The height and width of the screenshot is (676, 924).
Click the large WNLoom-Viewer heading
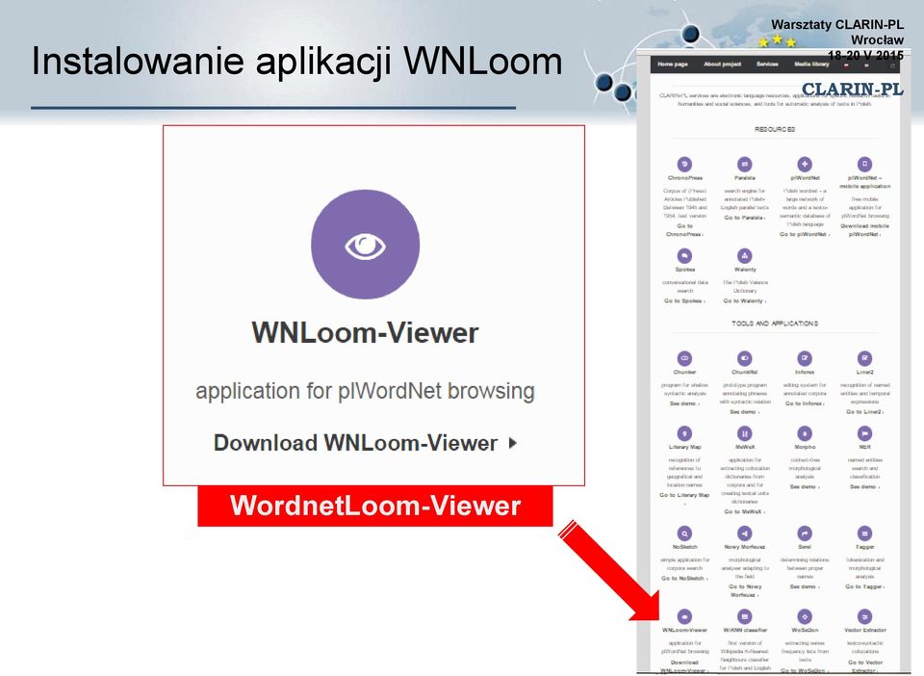pyautogui.click(x=366, y=333)
